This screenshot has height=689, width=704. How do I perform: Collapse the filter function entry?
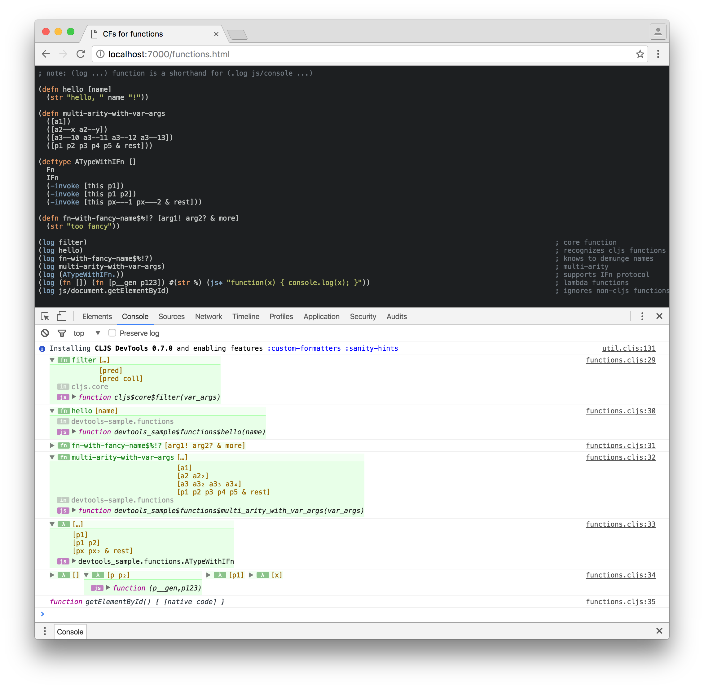[x=52, y=360]
